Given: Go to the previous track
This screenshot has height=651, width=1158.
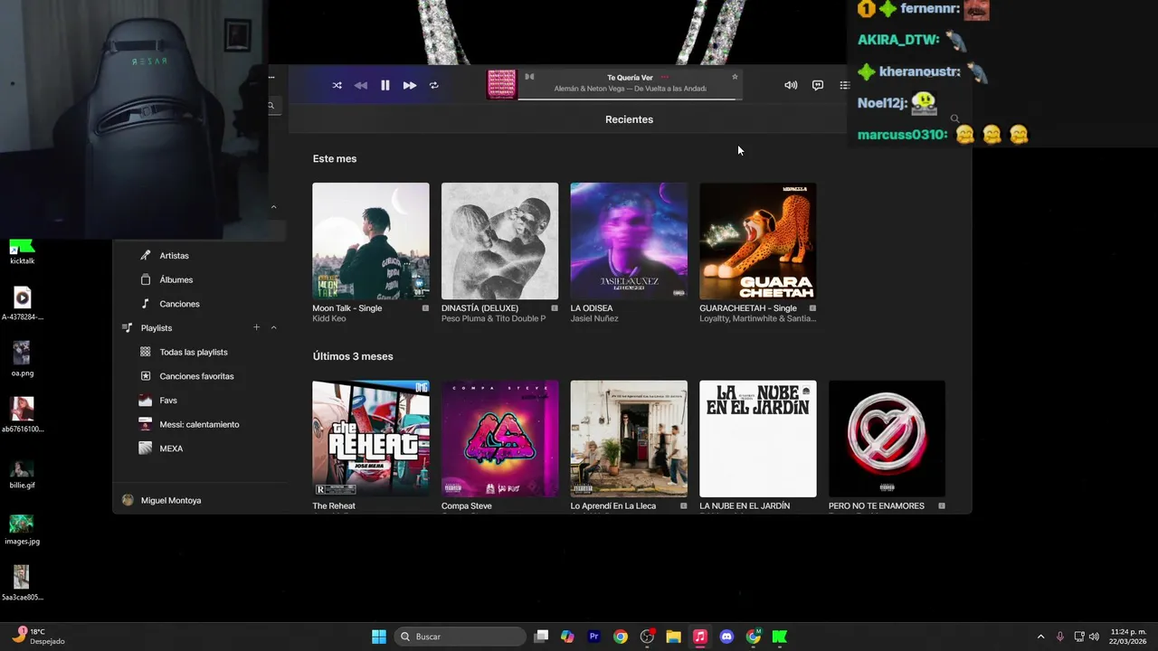Looking at the screenshot, I should 360,85.
